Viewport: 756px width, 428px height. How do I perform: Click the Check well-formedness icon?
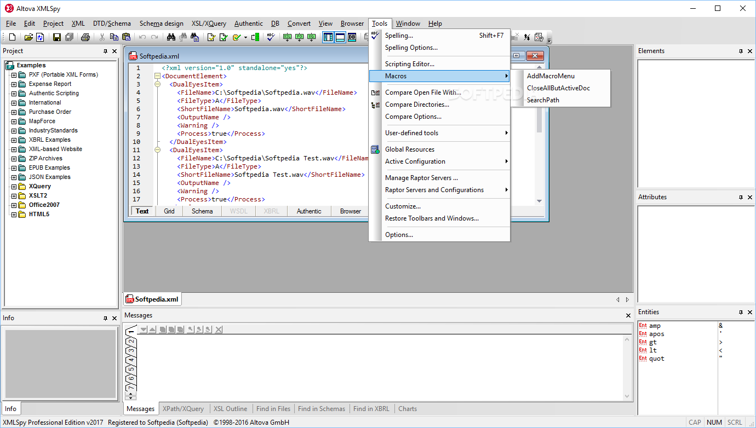(x=211, y=37)
